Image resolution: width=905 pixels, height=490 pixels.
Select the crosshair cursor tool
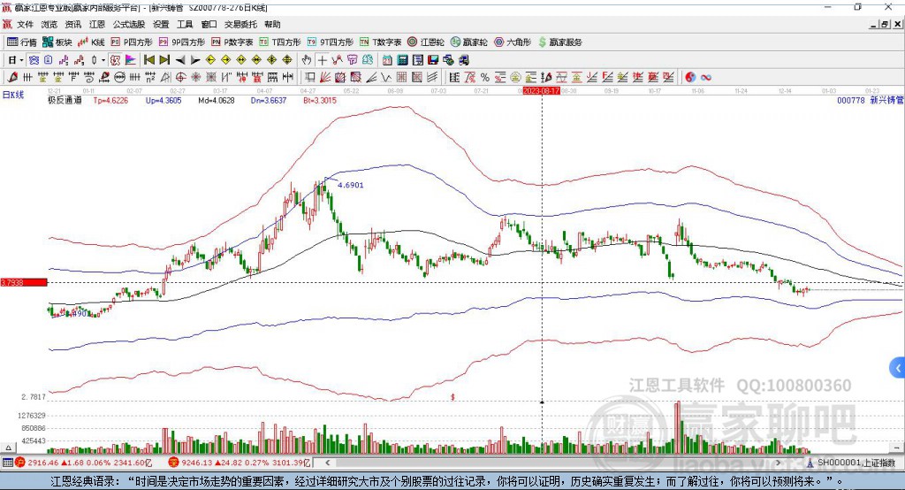322,59
